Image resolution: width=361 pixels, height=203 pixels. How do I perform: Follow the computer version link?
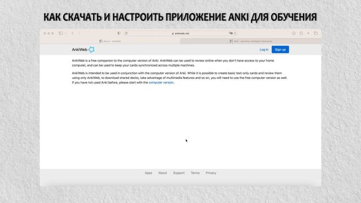pyautogui.click(x=161, y=82)
